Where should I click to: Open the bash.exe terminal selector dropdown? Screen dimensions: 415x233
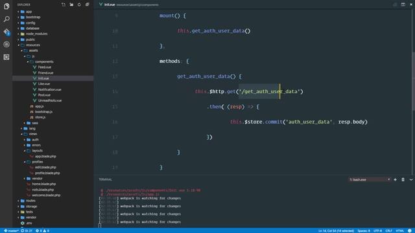coord(370,180)
